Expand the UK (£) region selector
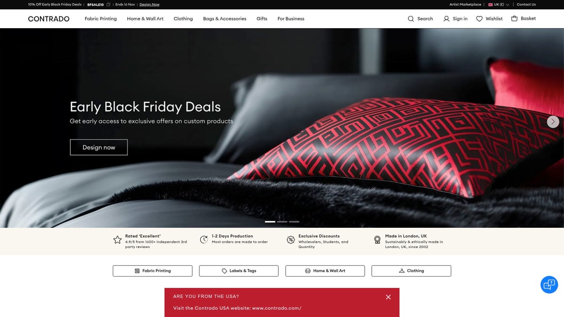This screenshot has height=317, width=564. click(499, 5)
